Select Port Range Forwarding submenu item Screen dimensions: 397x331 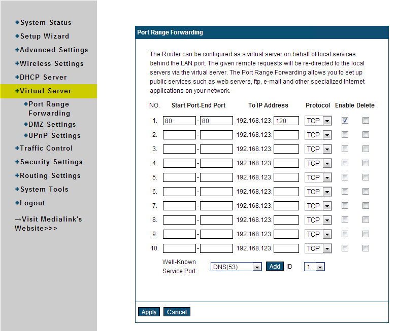[49, 109]
